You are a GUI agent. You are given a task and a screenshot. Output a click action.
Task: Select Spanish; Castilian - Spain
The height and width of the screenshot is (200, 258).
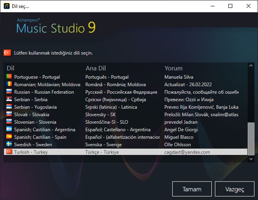(40, 137)
